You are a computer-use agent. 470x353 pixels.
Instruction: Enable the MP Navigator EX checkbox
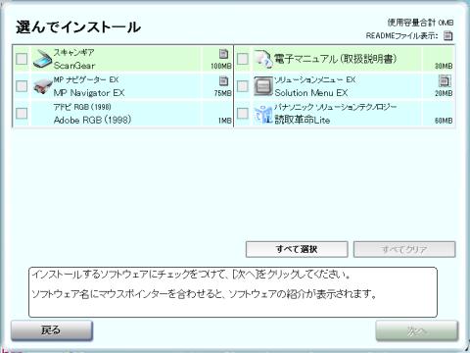click(22, 86)
